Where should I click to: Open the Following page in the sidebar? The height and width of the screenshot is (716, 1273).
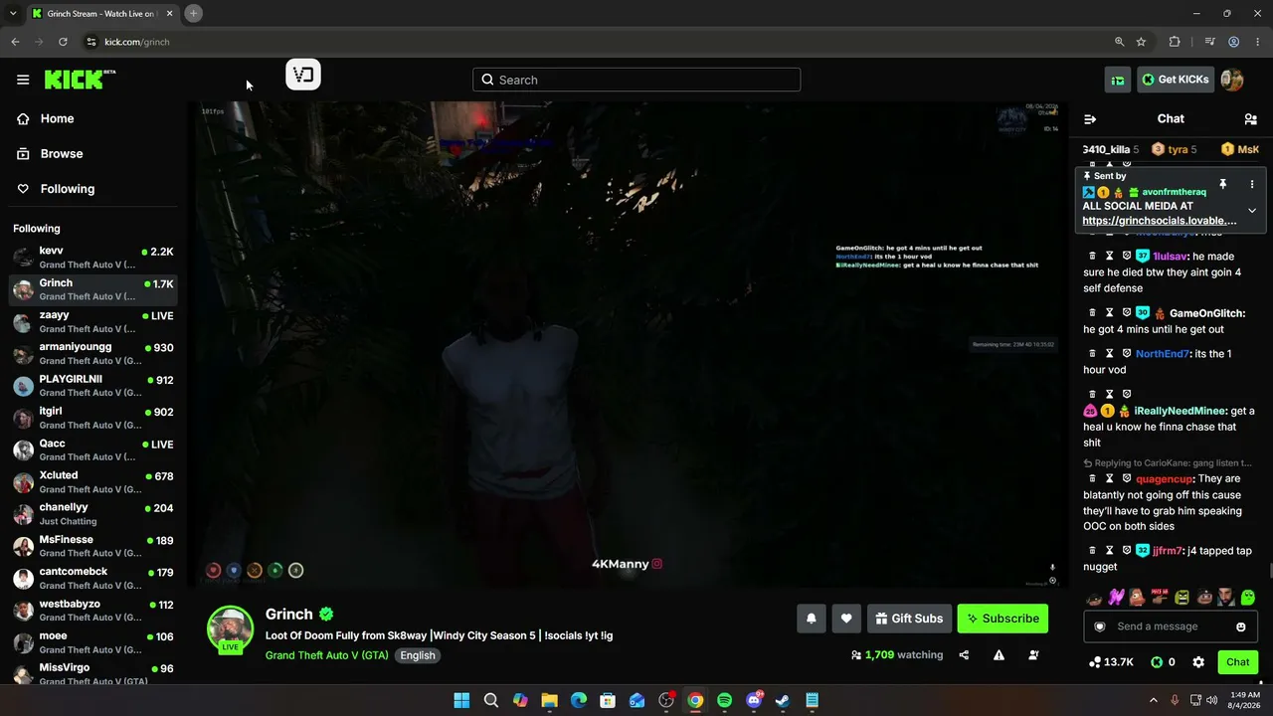94,189
